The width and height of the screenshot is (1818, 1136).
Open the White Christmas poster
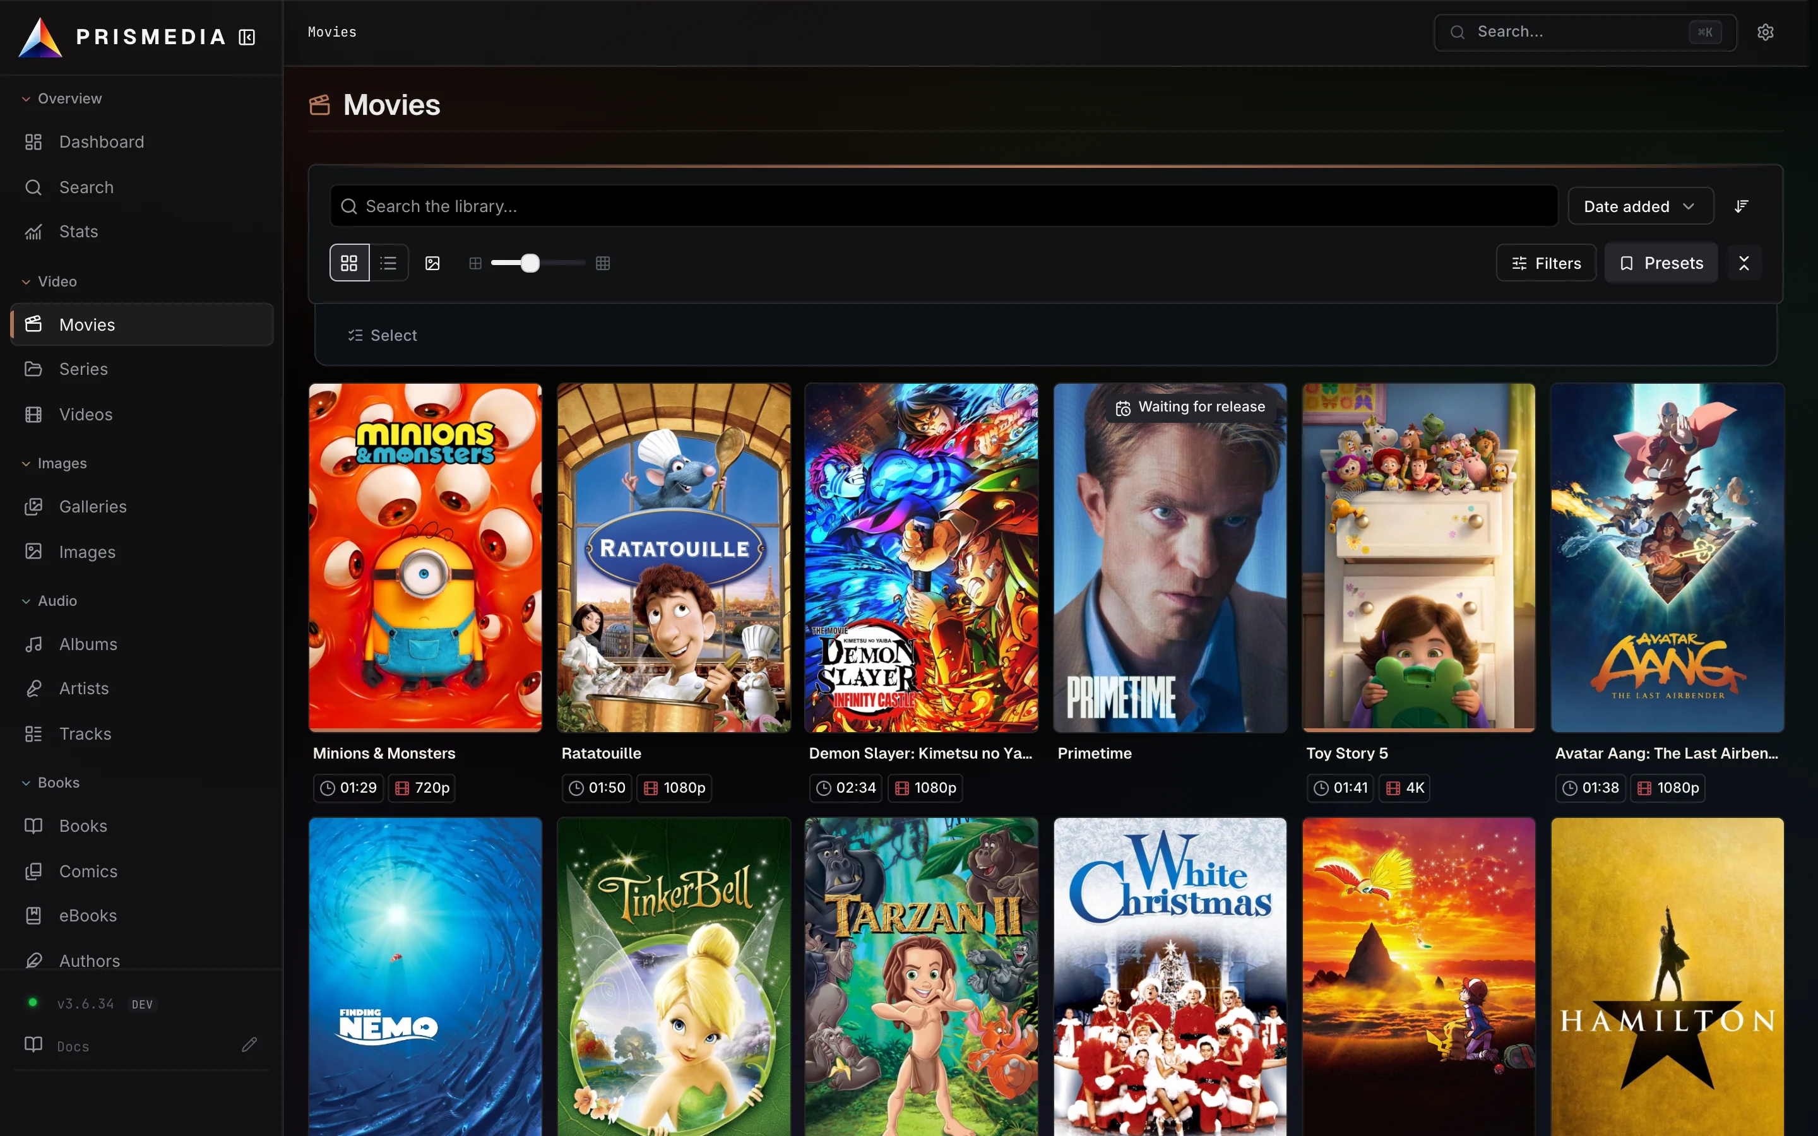point(1170,977)
